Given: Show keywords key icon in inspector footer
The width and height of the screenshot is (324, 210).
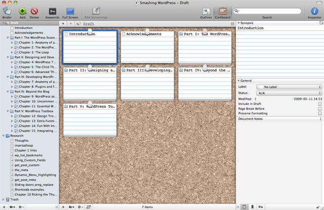Looking at the screenshot, I should 261,207.
